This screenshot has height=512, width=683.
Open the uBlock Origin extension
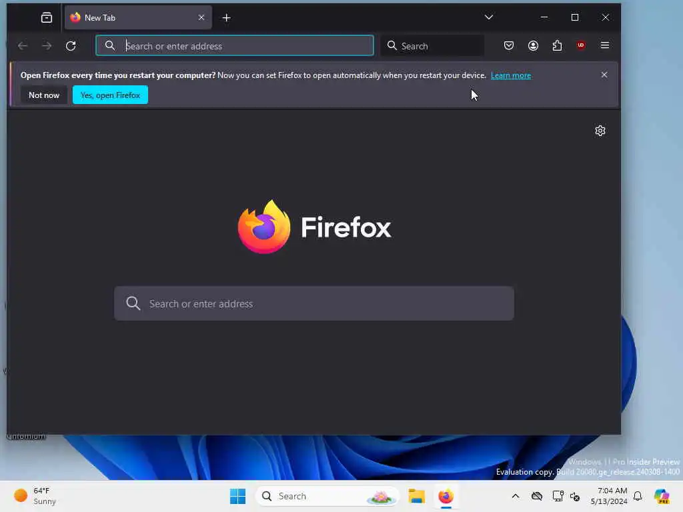pos(581,45)
